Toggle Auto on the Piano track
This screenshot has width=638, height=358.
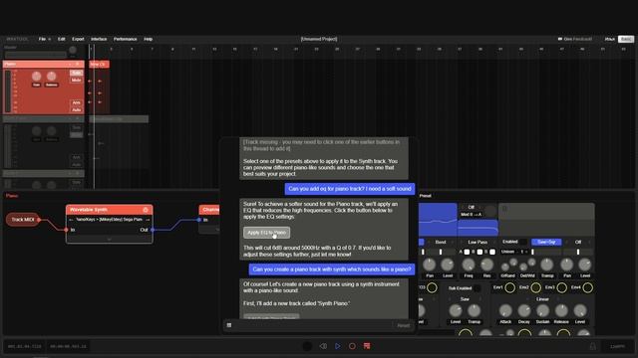click(76, 109)
